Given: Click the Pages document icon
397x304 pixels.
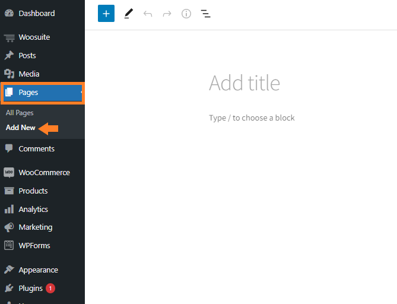Looking at the screenshot, I should tap(9, 92).
